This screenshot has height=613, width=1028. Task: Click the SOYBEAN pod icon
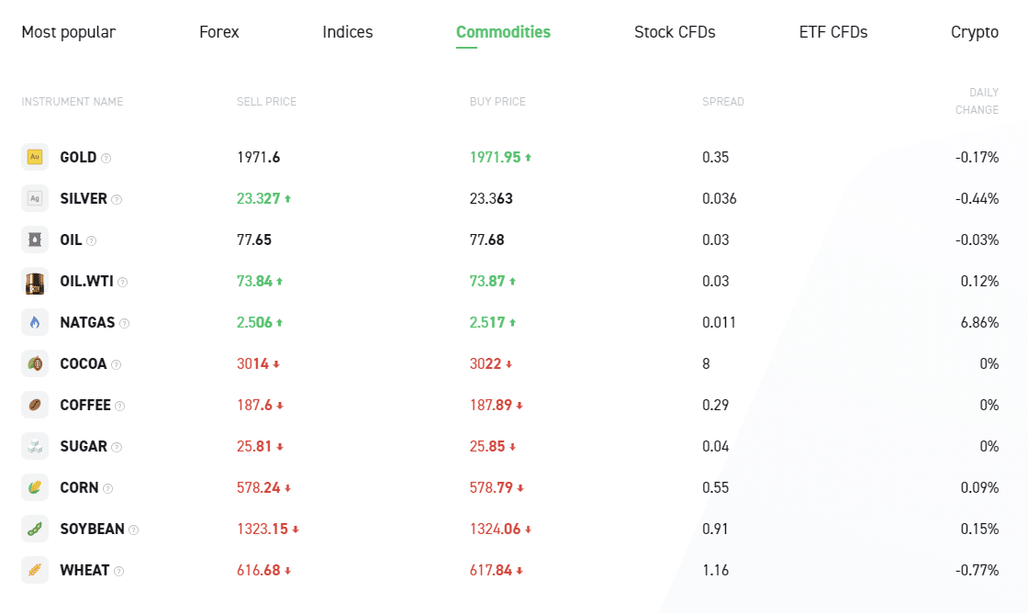[x=35, y=529]
